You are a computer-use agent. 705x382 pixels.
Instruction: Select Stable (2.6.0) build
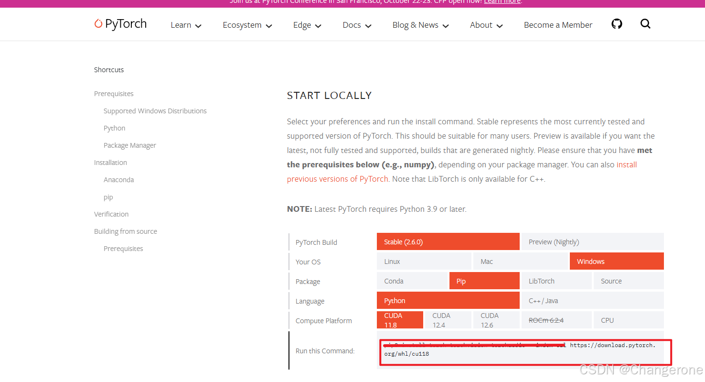(x=448, y=241)
